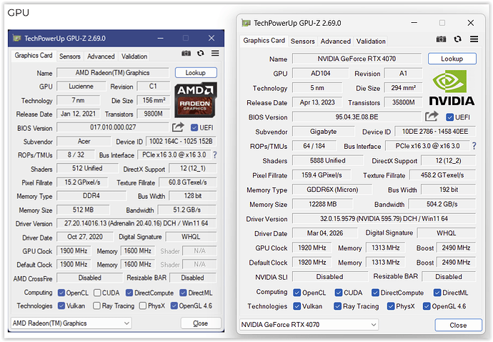Toggle UEFI checkbox in AMD window
This screenshot has height=342, width=493.
click(x=194, y=127)
